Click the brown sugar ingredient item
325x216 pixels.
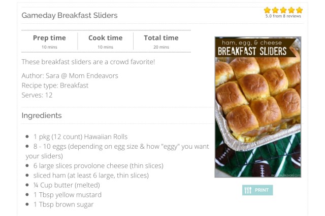63,204
